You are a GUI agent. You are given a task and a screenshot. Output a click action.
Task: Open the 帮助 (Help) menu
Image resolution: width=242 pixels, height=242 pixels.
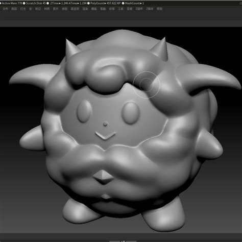pyautogui.click(x=159, y=9)
